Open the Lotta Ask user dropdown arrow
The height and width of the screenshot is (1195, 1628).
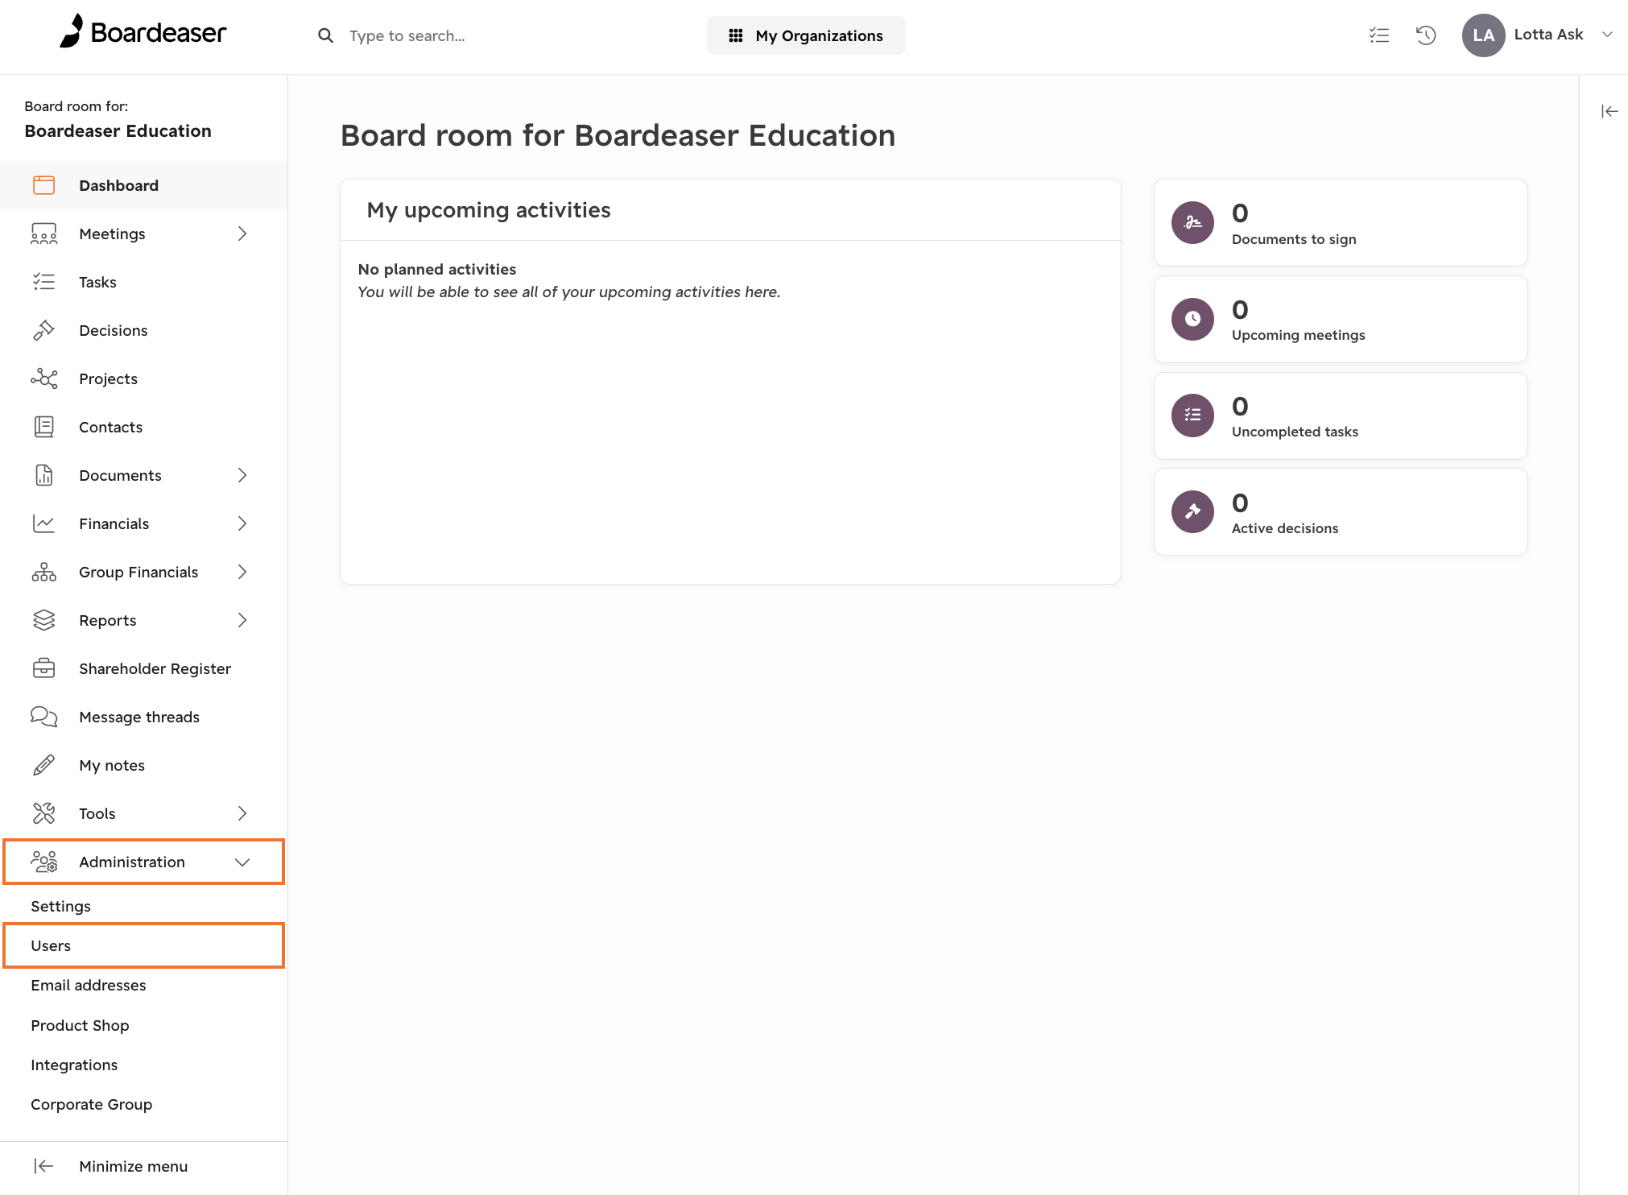pyautogui.click(x=1607, y=35)
